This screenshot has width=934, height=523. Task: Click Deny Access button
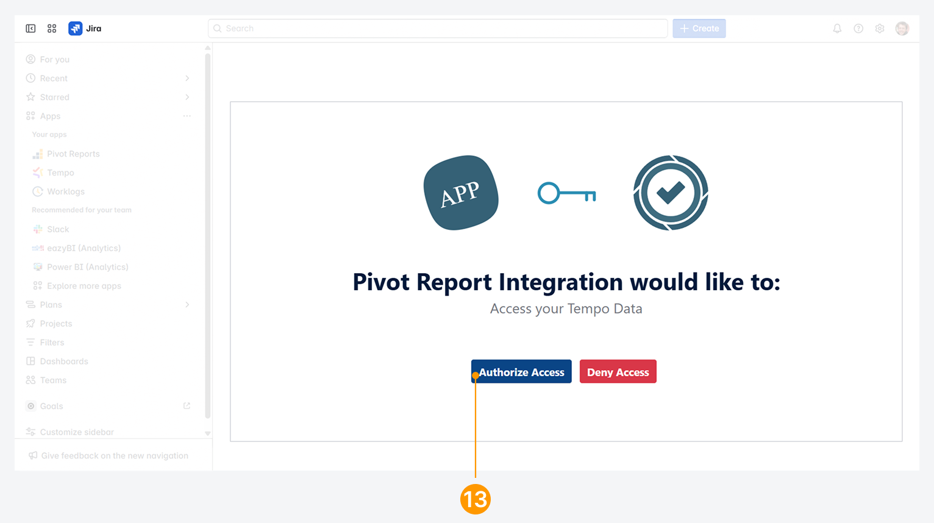click(618, 372)
